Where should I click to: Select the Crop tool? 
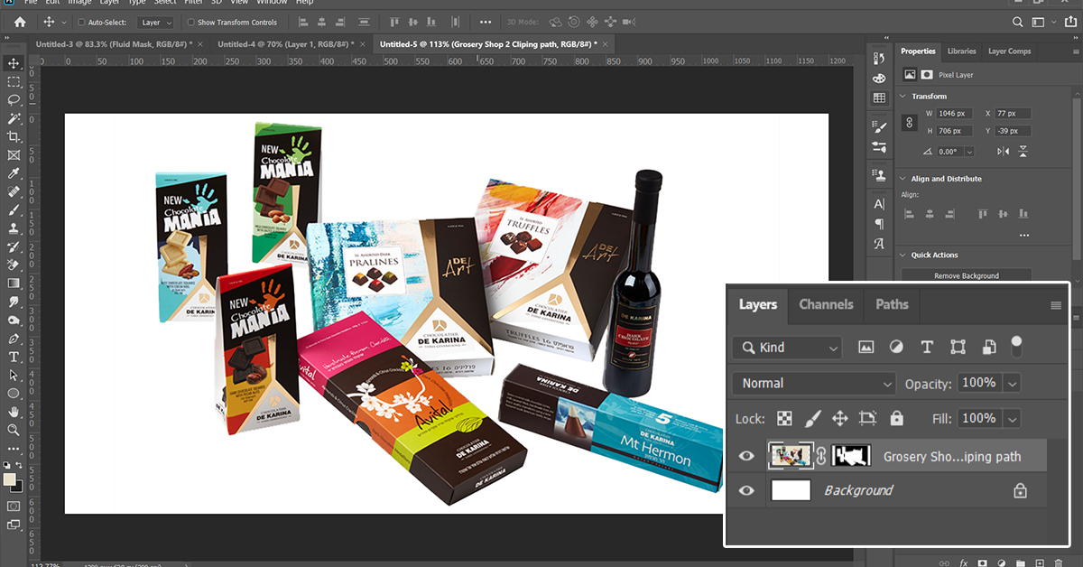click(x=14, y=136)
